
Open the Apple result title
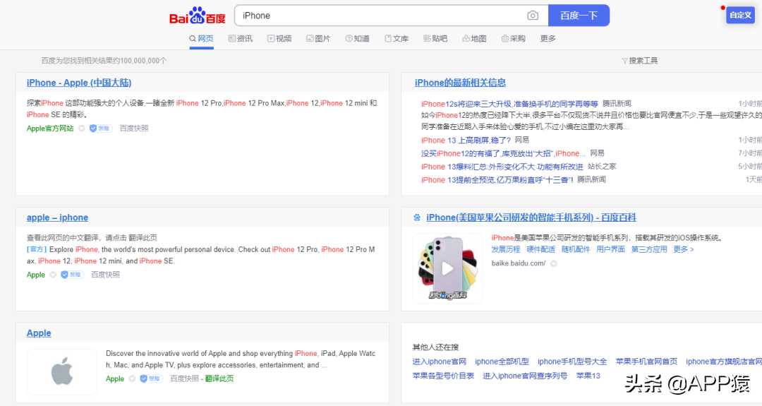(x=39, y=333)
